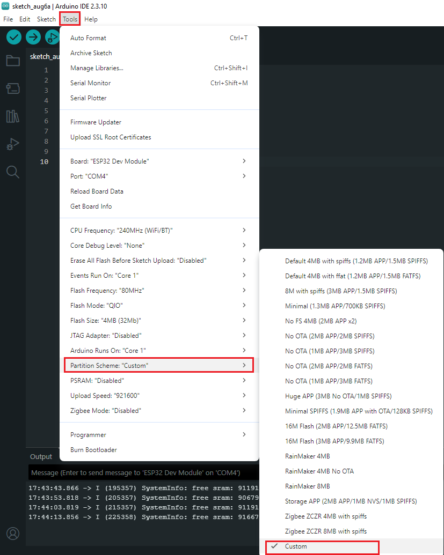The width and height of the screenshot is (444, 555).
Task: Click the Tools menu
Action: pos(70,19)
